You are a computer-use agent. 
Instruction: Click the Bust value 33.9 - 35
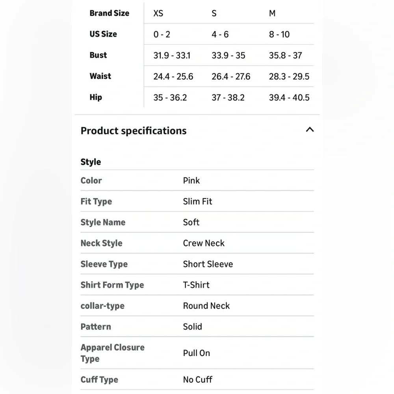pos(229,56)
